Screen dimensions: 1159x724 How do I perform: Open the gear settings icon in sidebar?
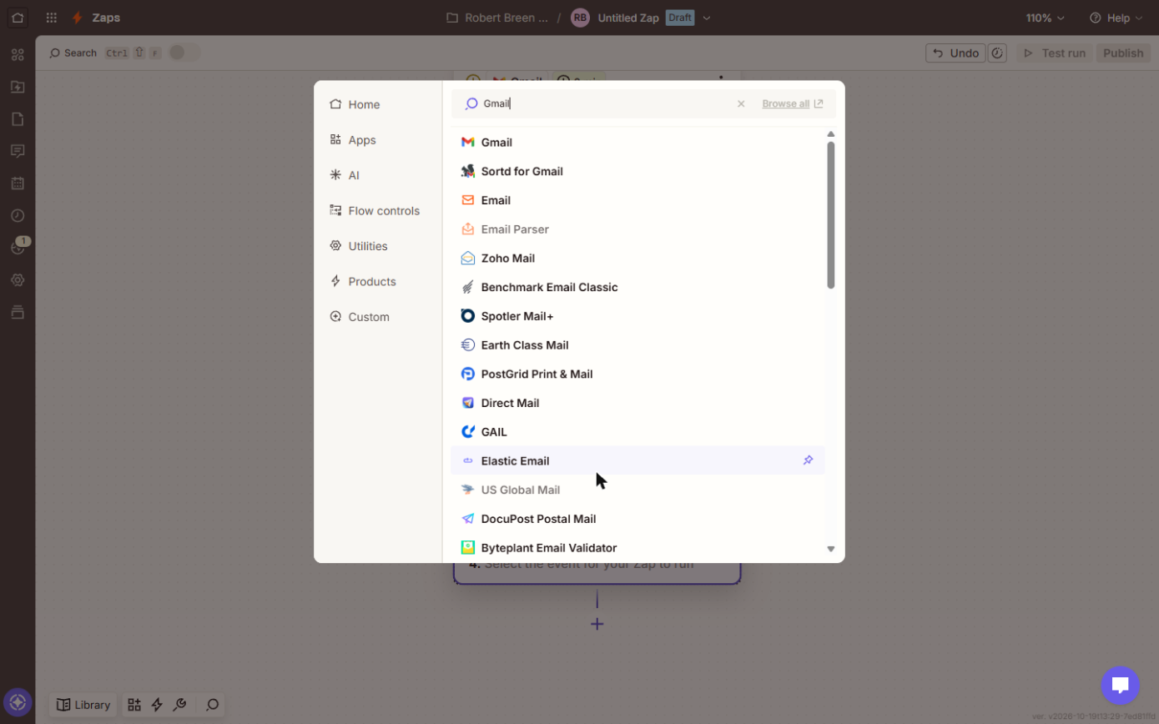(x=18, y=280)
